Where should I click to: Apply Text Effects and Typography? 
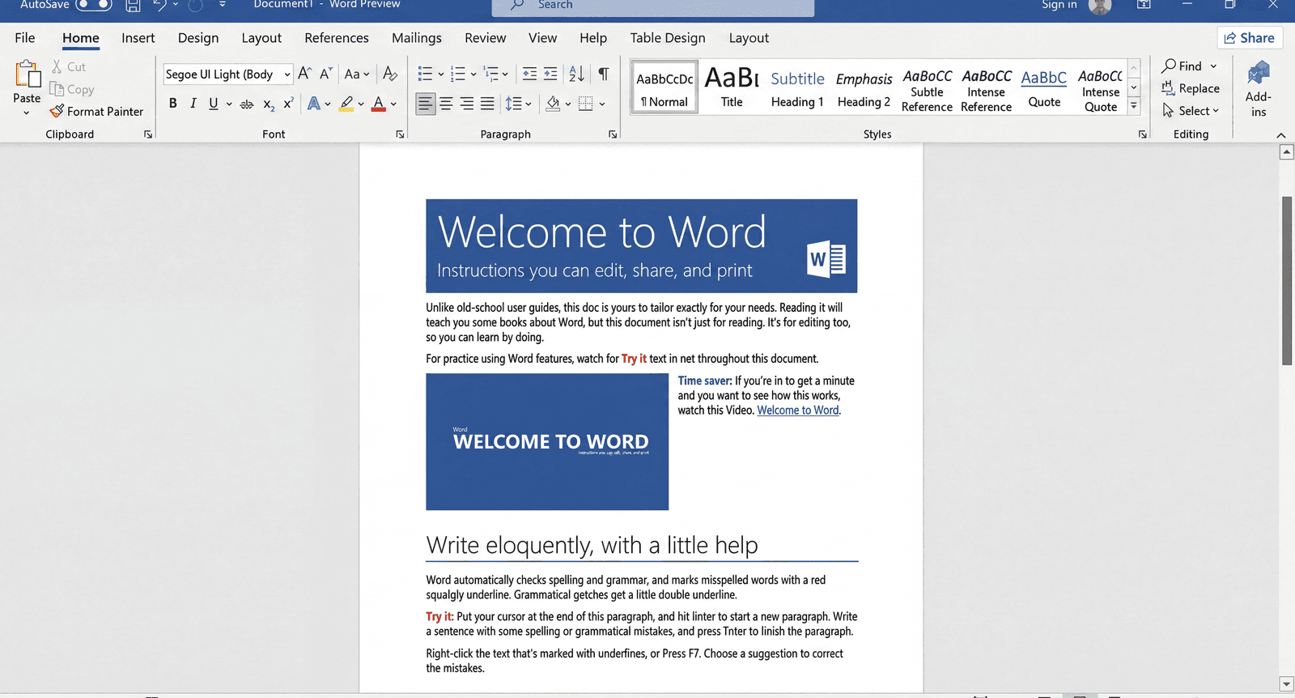click(x=314, y=104)
